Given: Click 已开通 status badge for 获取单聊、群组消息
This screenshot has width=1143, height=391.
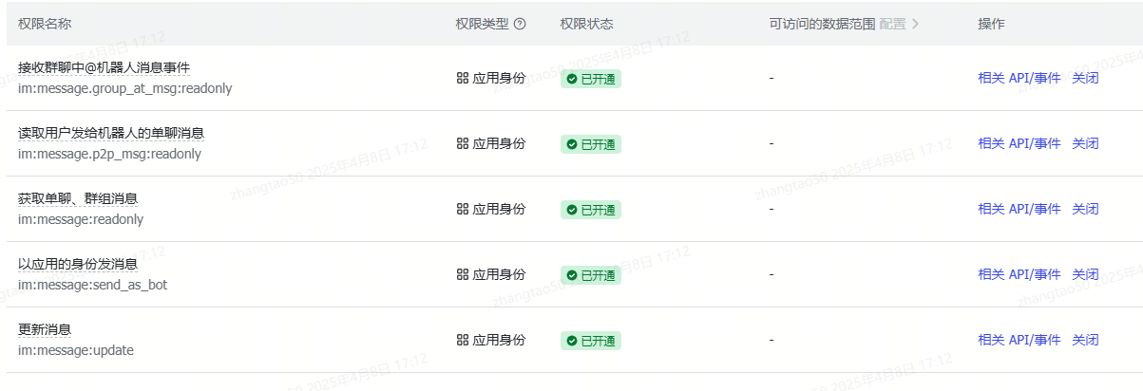Looking at the screenshot, I should click(x=590, y=210).
